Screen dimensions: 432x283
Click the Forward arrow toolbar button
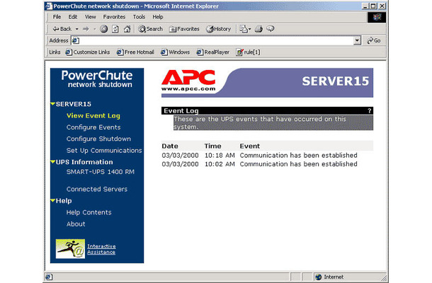point(86,29)
